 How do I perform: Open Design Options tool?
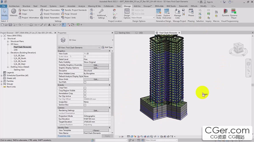tap(127, 14)
